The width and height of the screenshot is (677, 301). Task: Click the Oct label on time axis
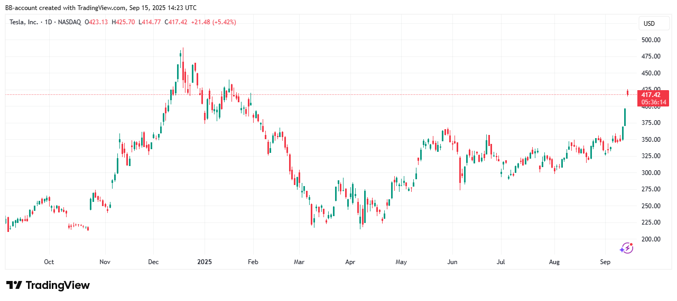tap(49, 262)
